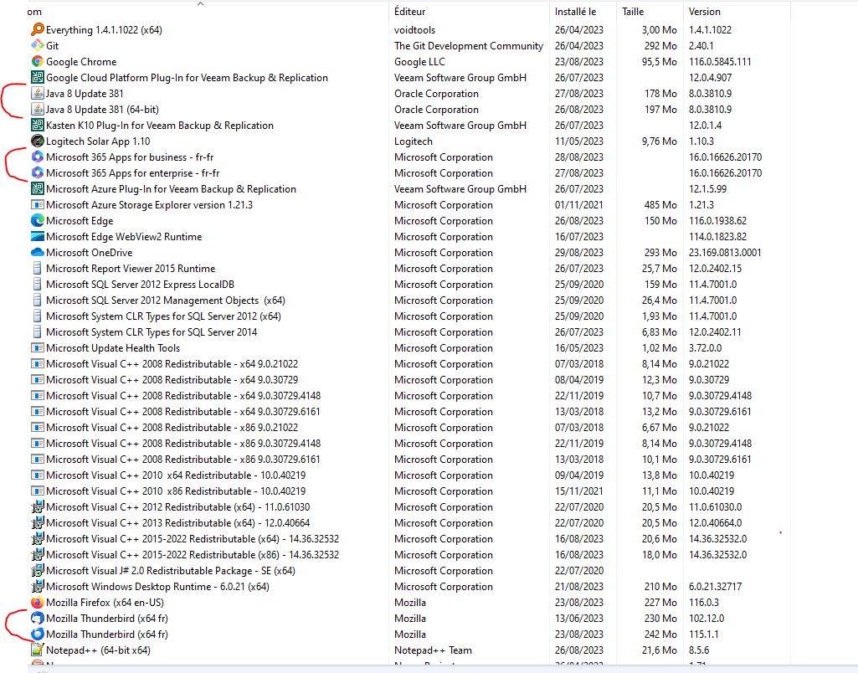The image size is (858, 673).
Task: Sort by the Installé le column header
Action: [x=575, y=12]
